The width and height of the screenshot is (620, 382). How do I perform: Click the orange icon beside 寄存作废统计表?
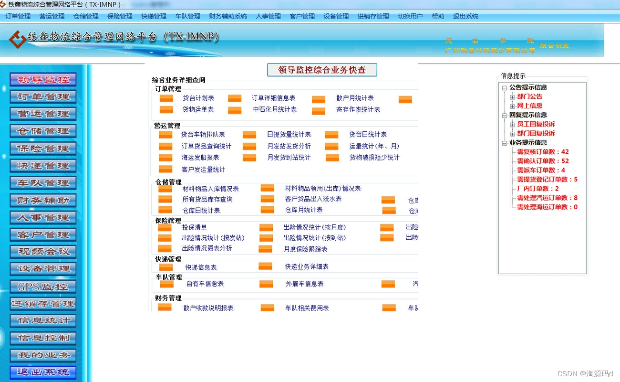(319, 111)
